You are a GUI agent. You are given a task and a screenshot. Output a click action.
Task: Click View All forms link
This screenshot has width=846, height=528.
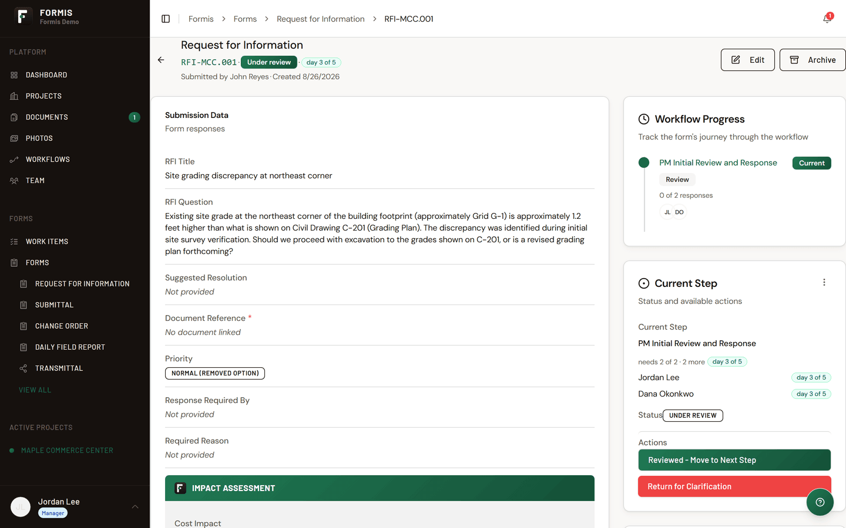(35, 390)
